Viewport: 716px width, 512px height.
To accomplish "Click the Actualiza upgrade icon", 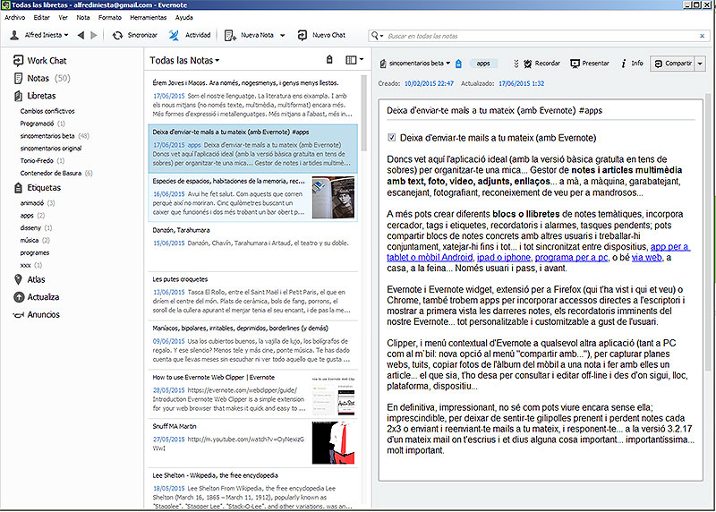I will point(19,297).
